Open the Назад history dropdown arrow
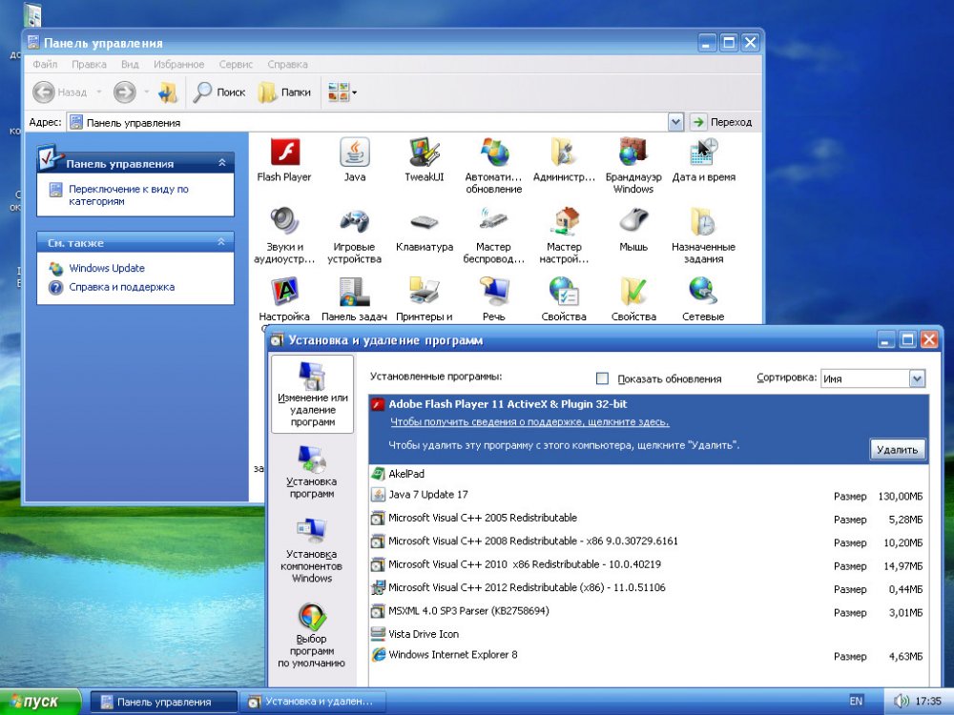 [x=98, y=92]
